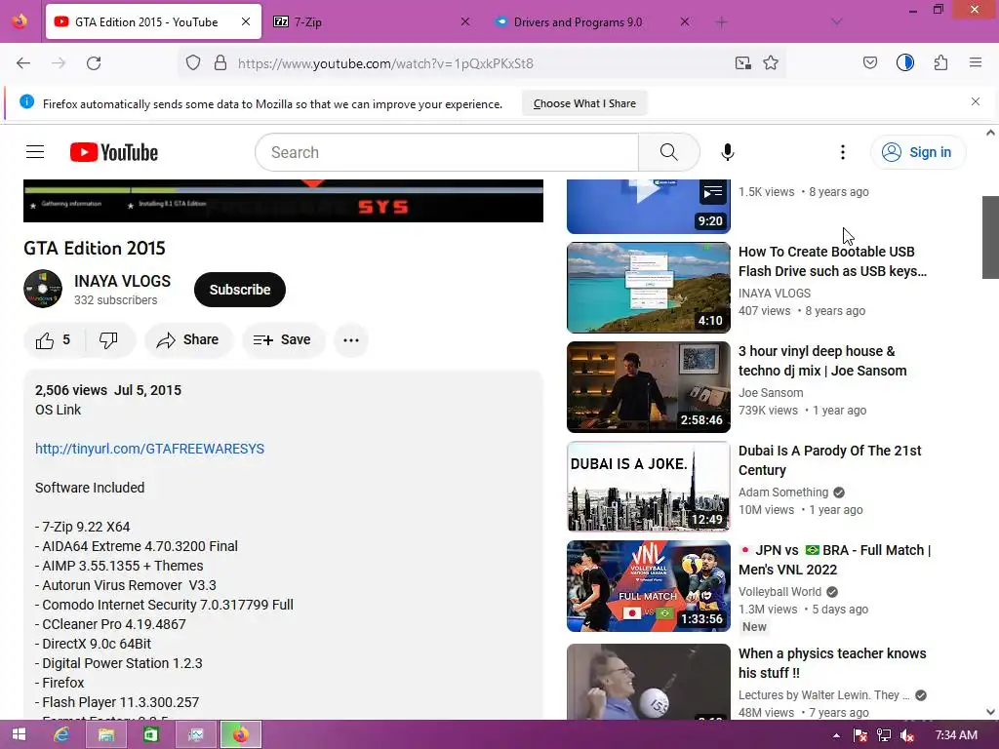Save page to Pocket
Image resolution: width=999 pixels, height=749 pixels.
tap(870, 63)
